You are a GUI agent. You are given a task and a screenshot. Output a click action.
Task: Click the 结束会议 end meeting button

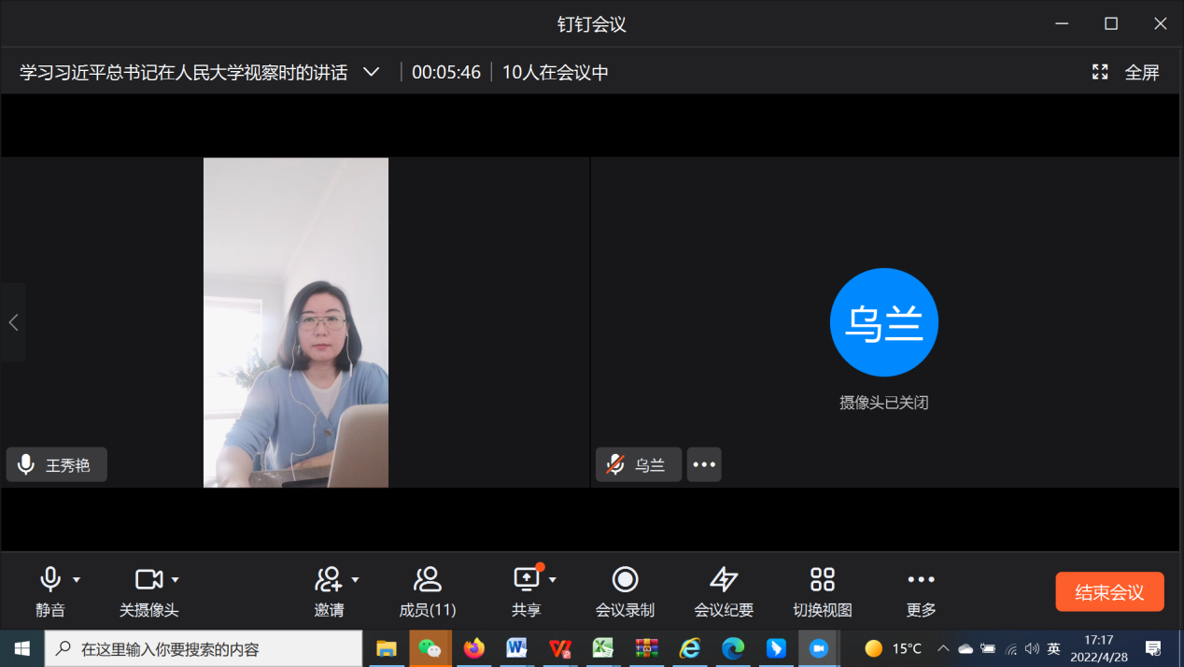(x=1109, y=592)
